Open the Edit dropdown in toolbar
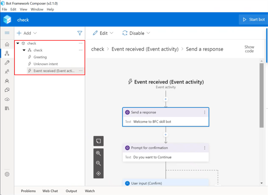This screenshot has width=268, height=195. click(103, 33)
